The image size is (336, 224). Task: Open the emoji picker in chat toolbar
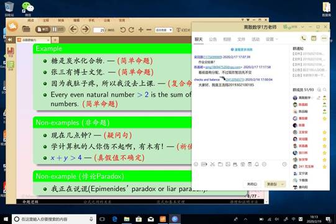tap(196, 164)
